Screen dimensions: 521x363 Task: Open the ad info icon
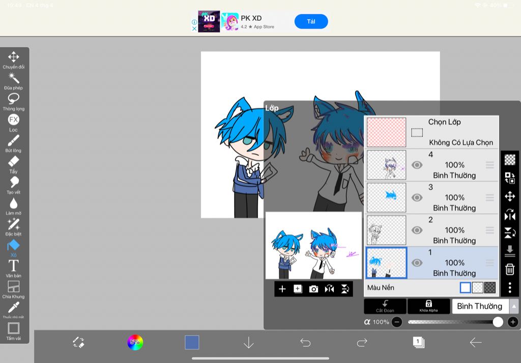[194, 22]
